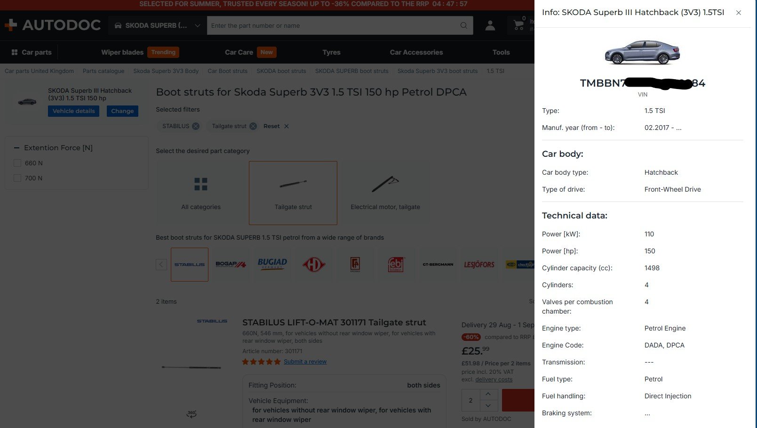The height and width of the screenshot is (428, 757).
Task: Click the vehicle thumbnail in sidebar card
Action: pos(27,102)
